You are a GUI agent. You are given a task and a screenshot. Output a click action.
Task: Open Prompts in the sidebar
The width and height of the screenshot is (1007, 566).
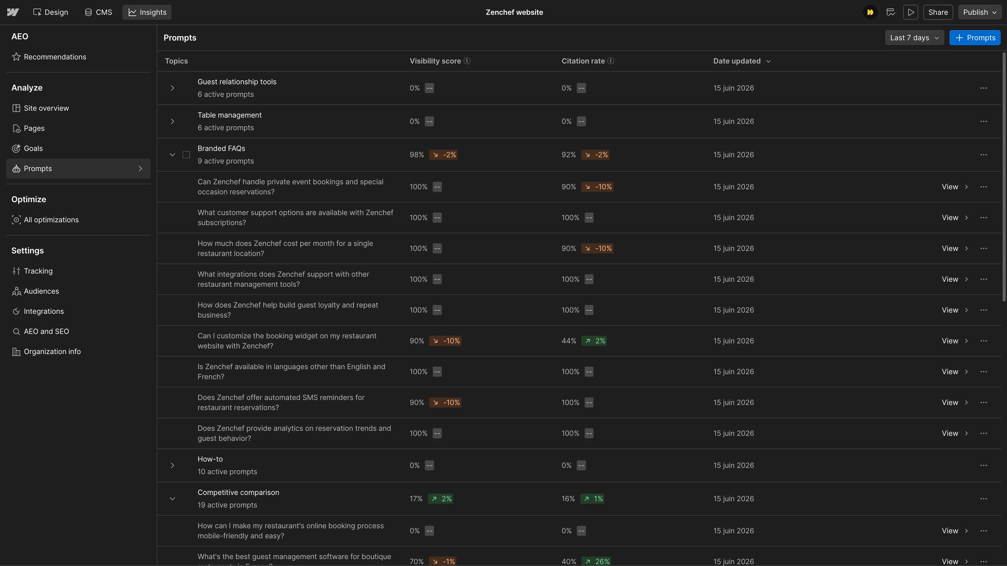78,169
